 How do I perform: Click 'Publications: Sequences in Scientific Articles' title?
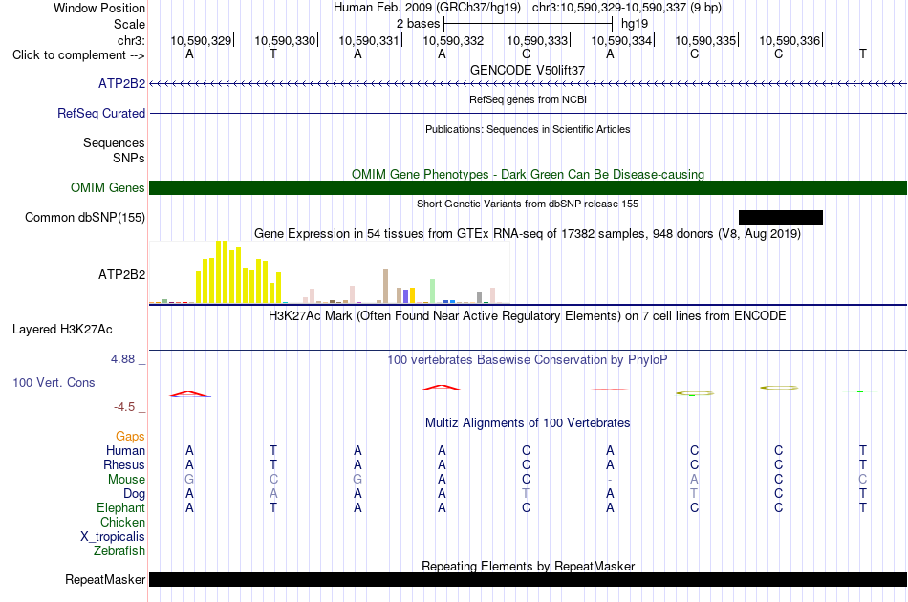[x=528, y=129]
